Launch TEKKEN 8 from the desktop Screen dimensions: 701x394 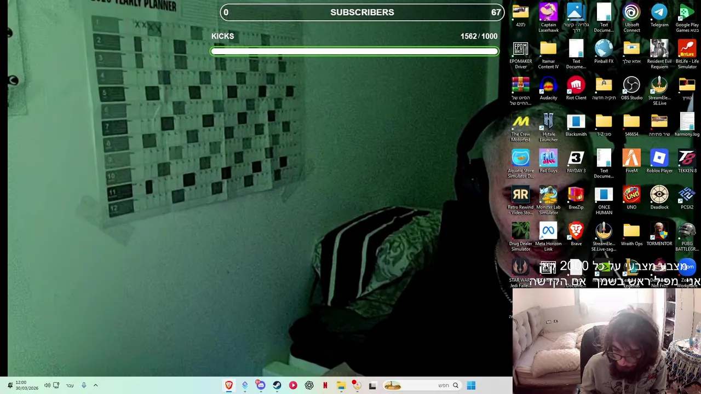point(687,161)
